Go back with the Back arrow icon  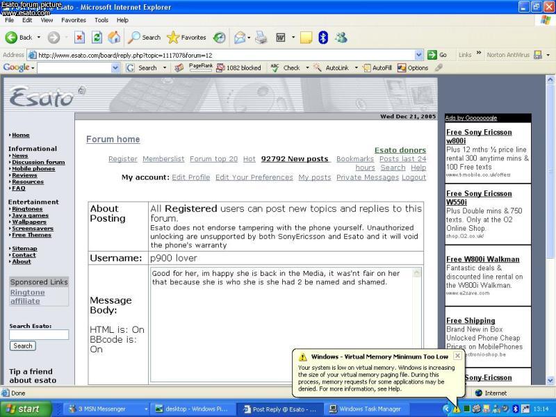point(11,38)
